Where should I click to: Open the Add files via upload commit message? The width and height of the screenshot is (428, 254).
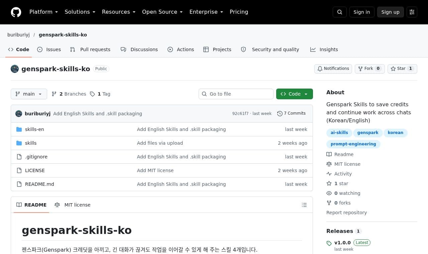tap(160, 143)
